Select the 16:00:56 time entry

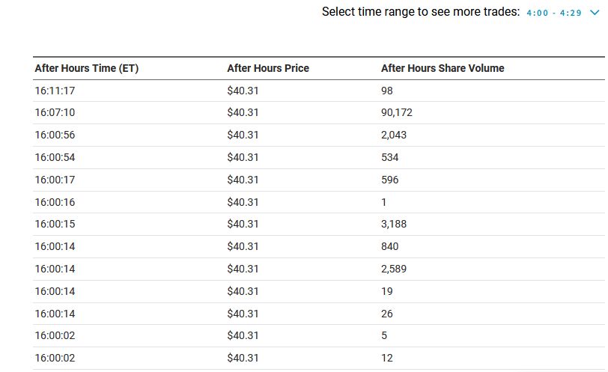click(x=55, y=135)
